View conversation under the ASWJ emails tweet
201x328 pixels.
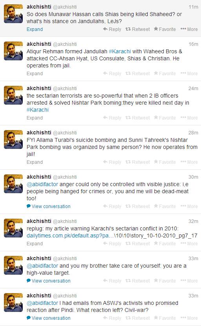[49, 318]
